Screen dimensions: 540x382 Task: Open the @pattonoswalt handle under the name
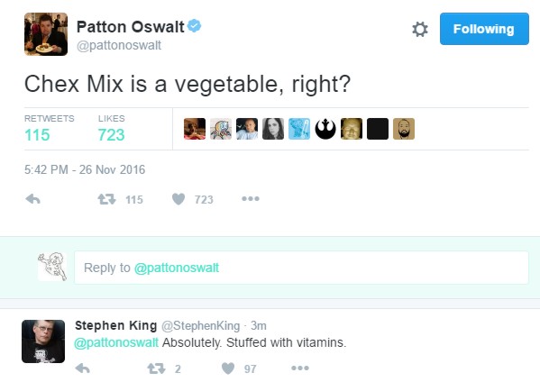[119, 45]
